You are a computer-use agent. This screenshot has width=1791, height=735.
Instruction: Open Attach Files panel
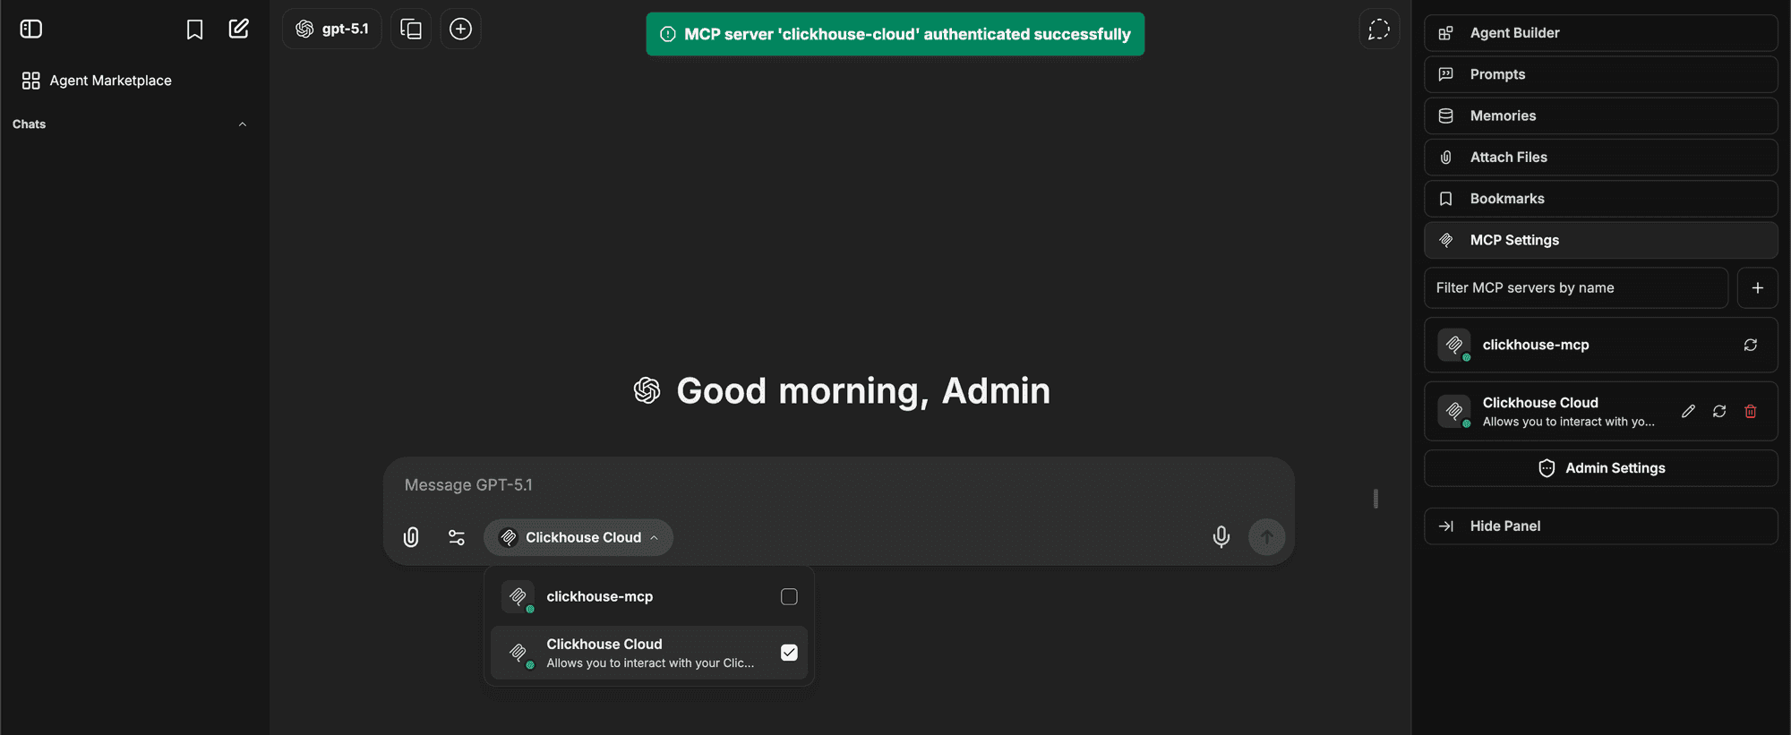pyautogui.click(x=1601, y=158)
